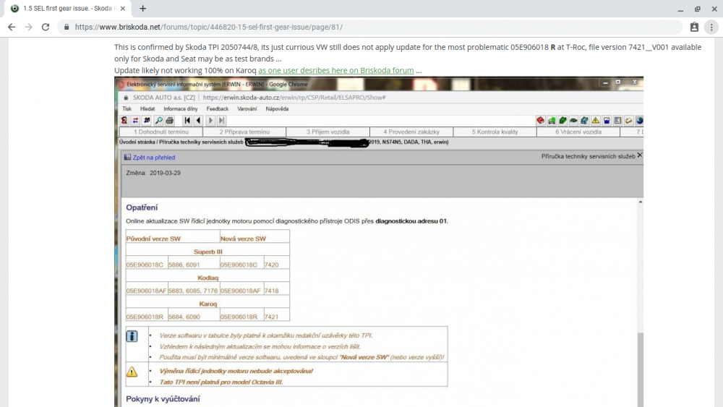Click the ERWIN content vertical scrollbar thumb
The width and height of the screenshot is (723, 407).
(x=640, y=369)
